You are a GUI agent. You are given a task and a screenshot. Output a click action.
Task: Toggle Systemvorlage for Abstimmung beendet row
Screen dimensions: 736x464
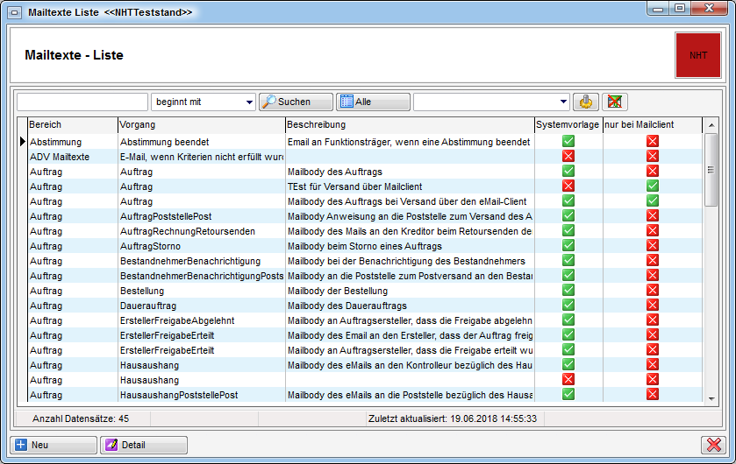coord(568,141)
